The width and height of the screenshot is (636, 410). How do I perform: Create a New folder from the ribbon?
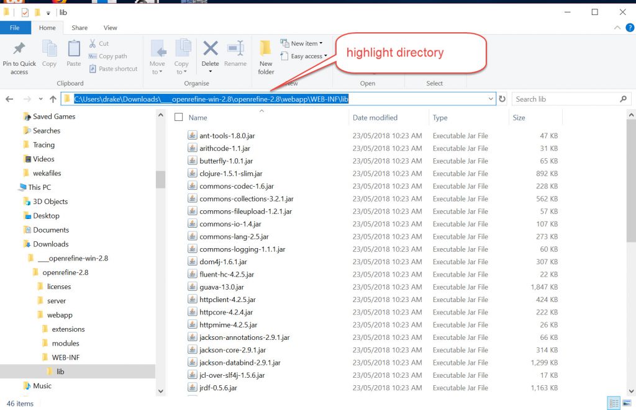coord(266,56)
